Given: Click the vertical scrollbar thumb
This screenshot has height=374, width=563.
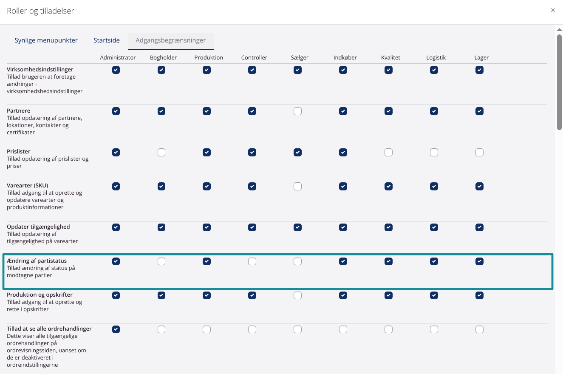Looking at the screenshot, I should pos(559,81).
